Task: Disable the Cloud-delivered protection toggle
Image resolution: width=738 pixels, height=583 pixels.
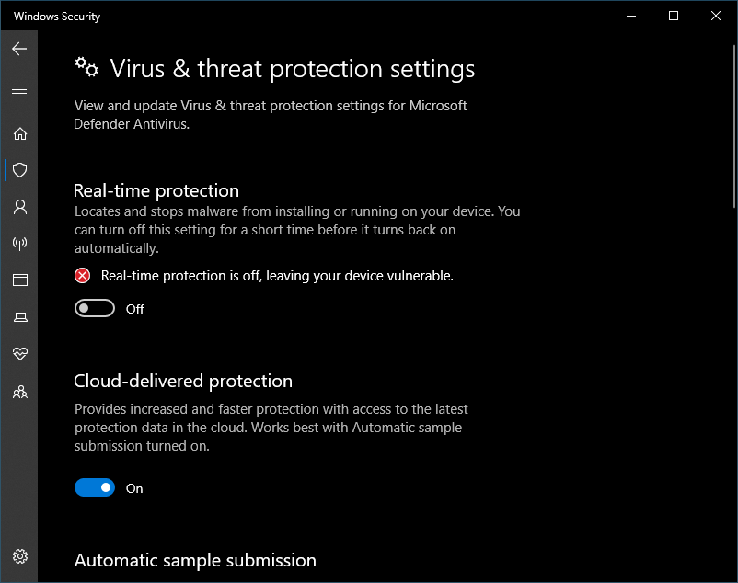Action: point(95,488)
